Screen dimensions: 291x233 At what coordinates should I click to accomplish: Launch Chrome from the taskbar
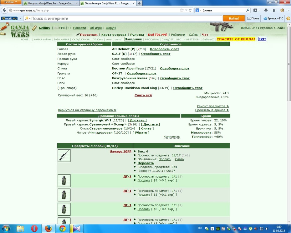pyautogui.click(x=63, y=229)
